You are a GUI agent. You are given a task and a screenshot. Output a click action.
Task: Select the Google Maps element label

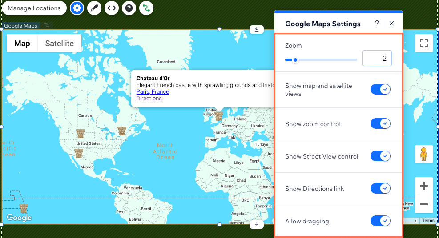21,26
